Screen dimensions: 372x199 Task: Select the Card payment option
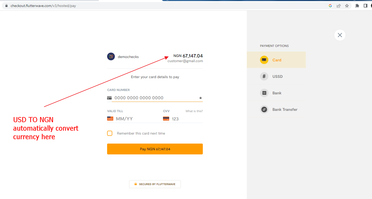(276, 60)
